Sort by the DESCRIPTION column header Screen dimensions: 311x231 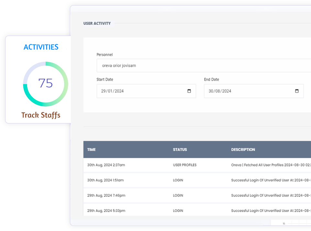point(243,150)
